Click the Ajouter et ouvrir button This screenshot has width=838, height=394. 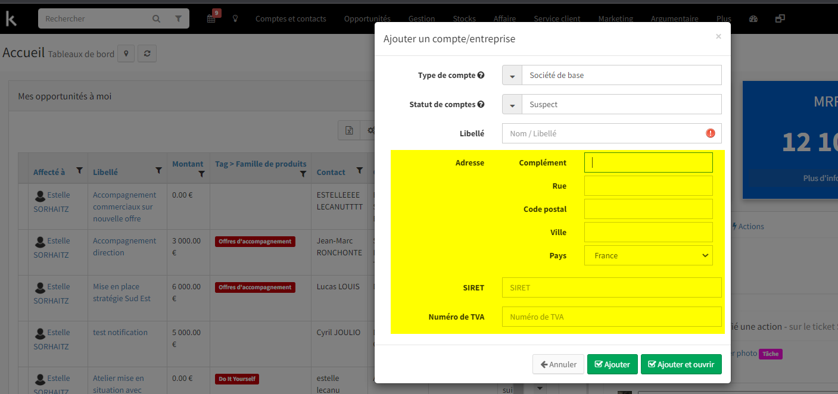coord(681,364)
